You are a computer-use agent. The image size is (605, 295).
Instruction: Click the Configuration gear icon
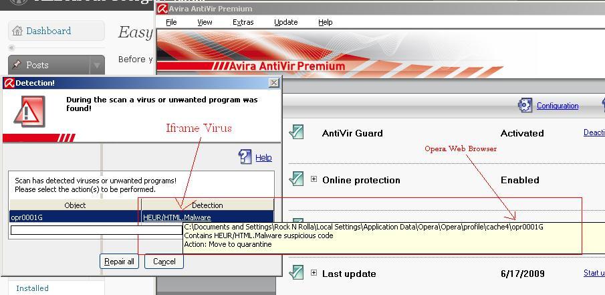525,106
